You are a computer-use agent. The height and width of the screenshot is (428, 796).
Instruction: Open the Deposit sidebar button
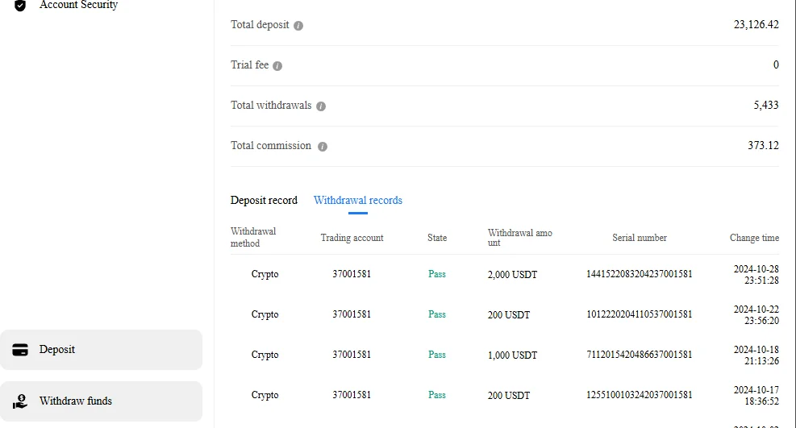point(101,350)
